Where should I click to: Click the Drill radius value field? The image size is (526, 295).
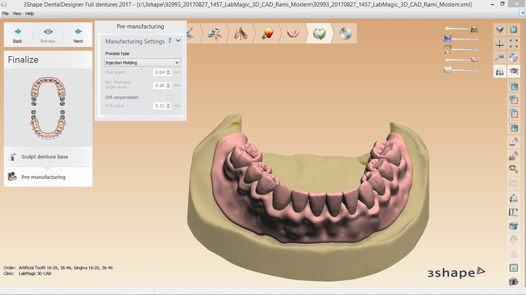pos(160,106)
